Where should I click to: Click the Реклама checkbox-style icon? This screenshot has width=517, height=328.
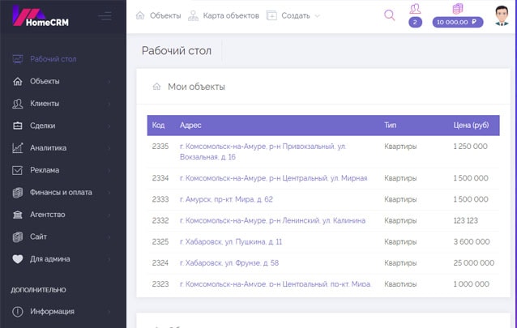(18, 170)
